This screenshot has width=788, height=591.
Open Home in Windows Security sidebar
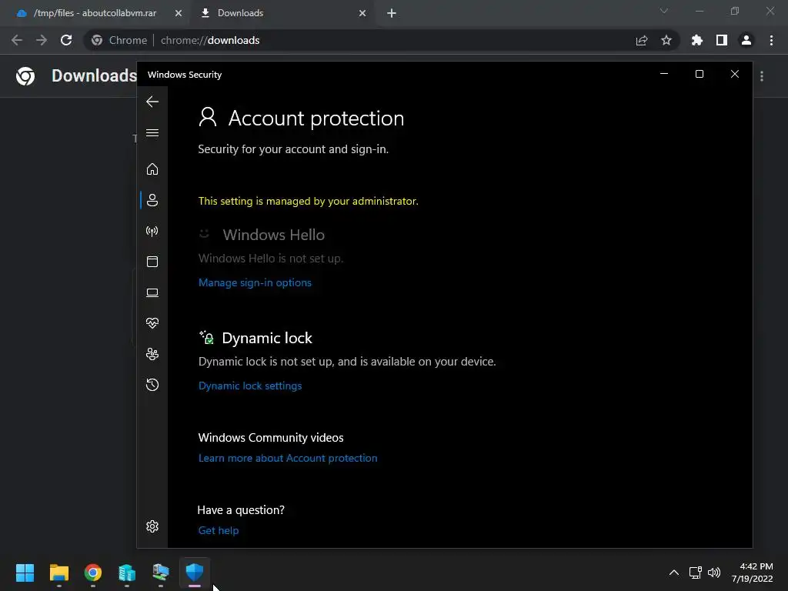tap(152, 169)
